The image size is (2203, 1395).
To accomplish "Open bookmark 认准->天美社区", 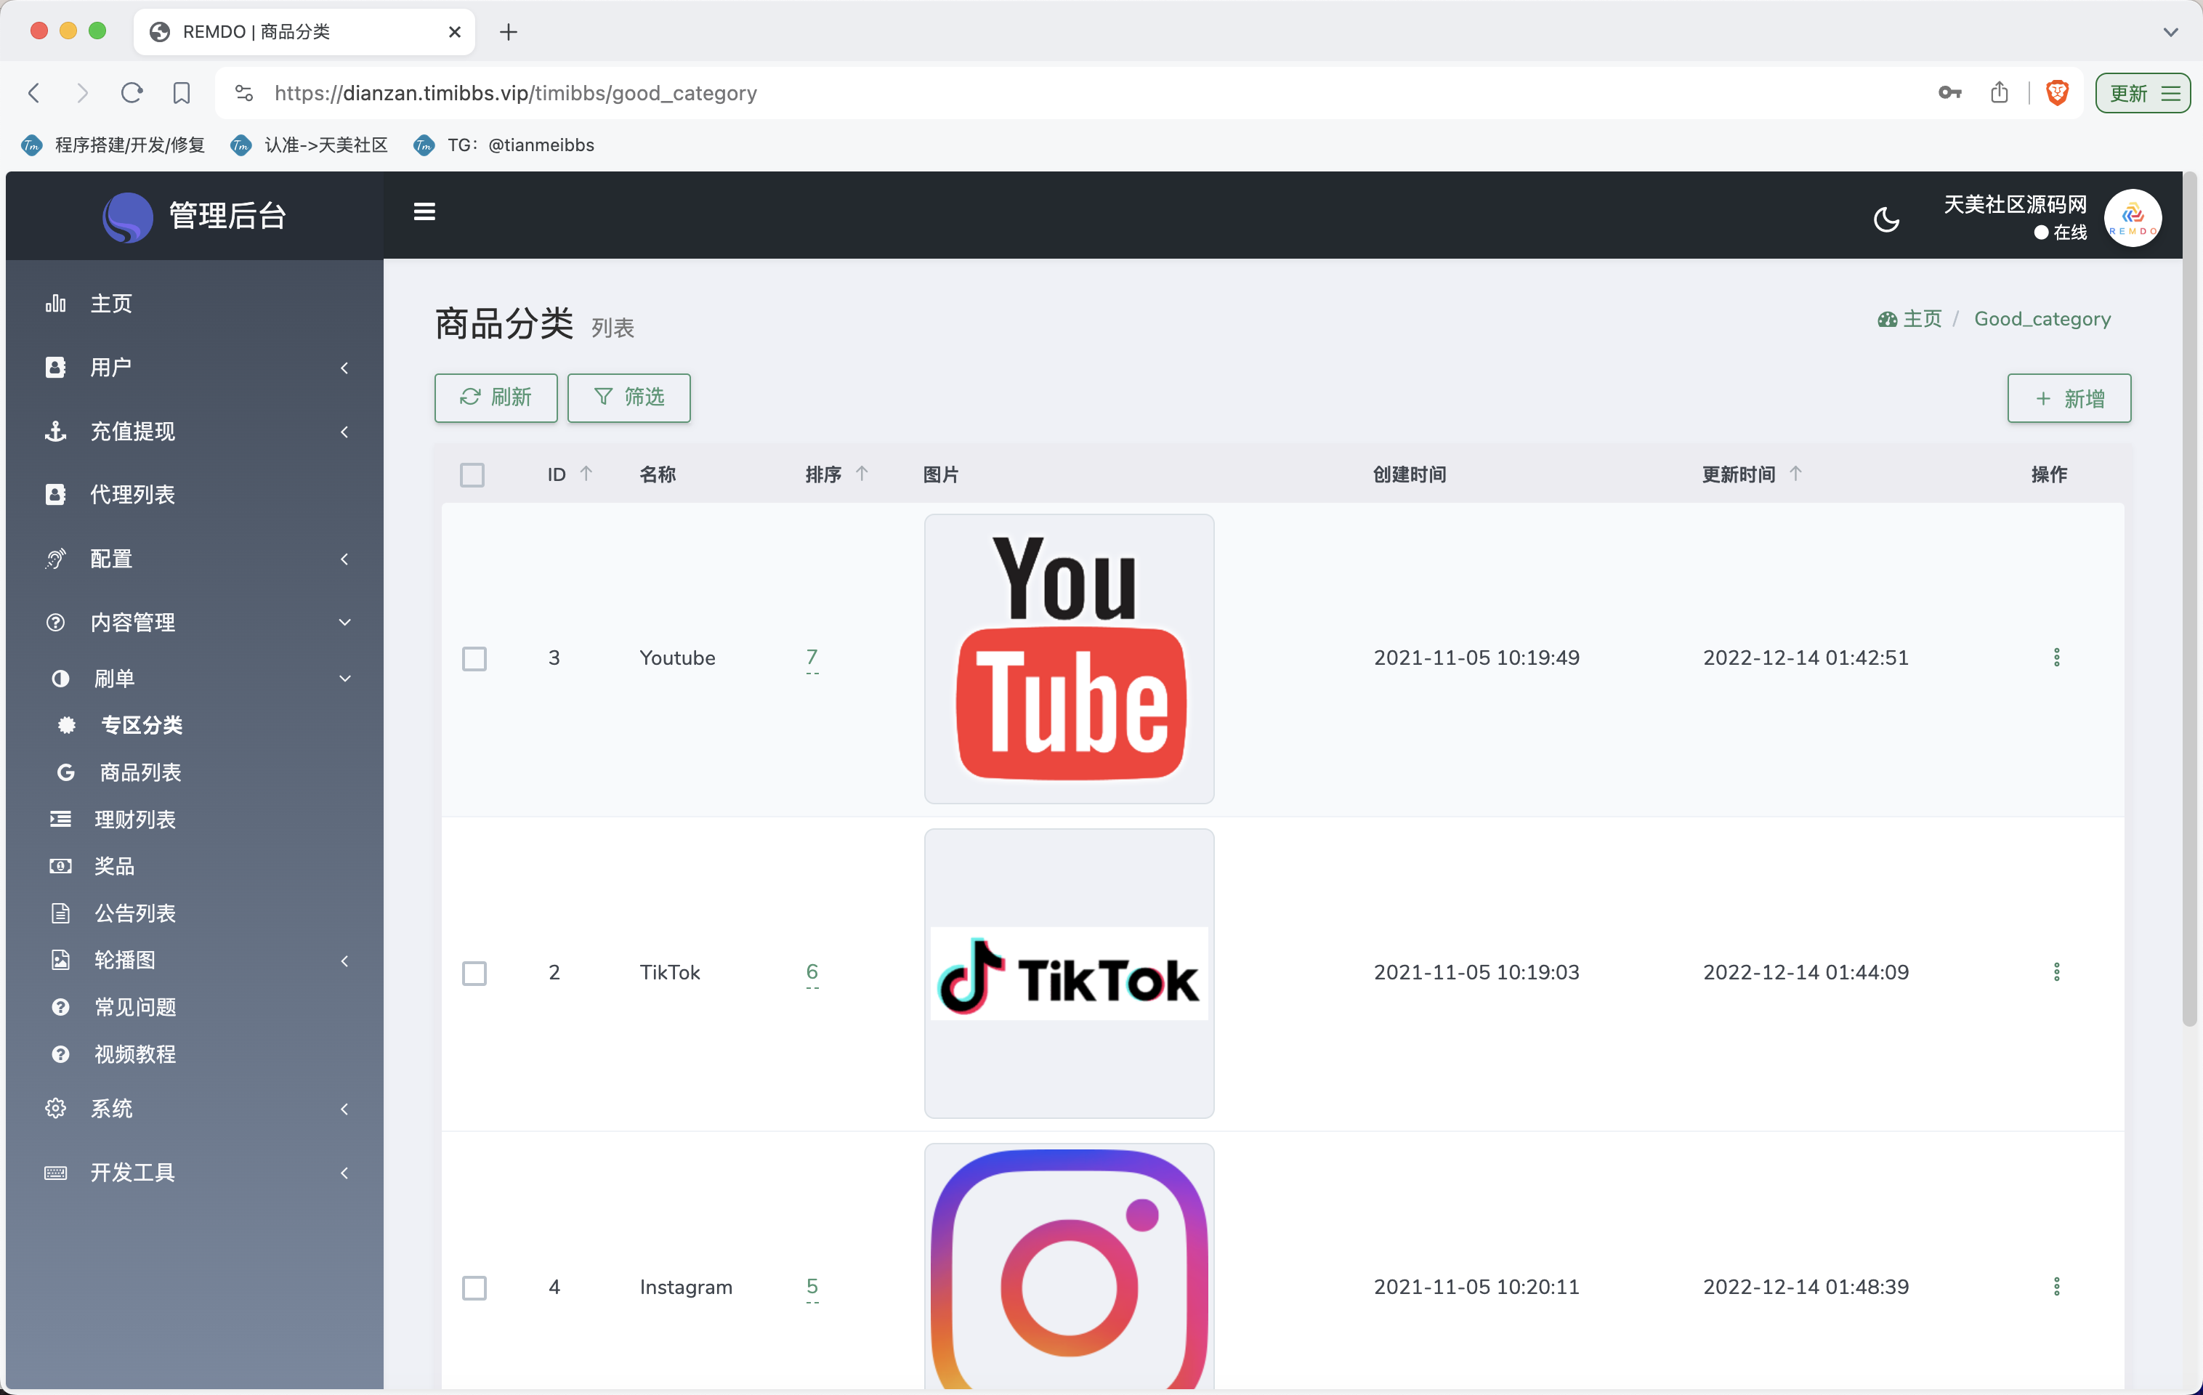I will pos(310,145).
